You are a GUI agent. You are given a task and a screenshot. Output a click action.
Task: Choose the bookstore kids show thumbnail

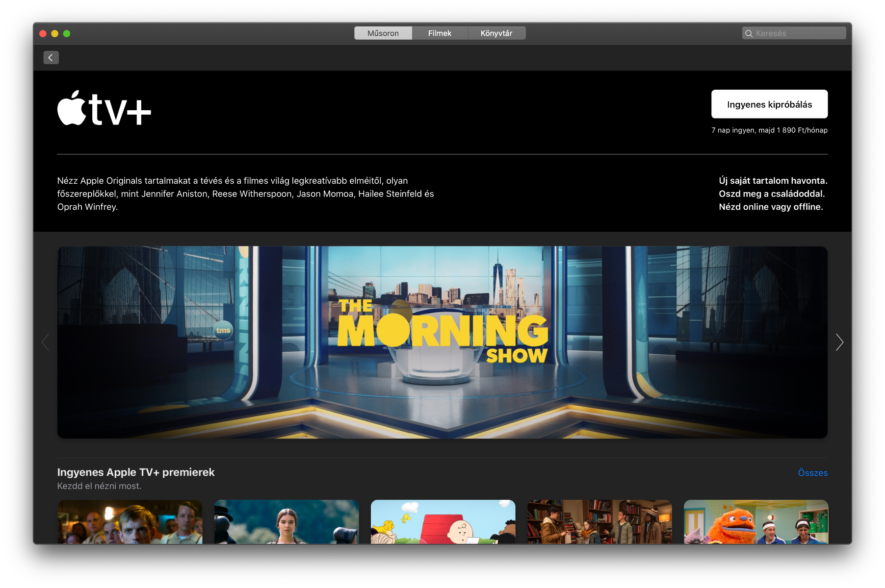tap(599, 521)
